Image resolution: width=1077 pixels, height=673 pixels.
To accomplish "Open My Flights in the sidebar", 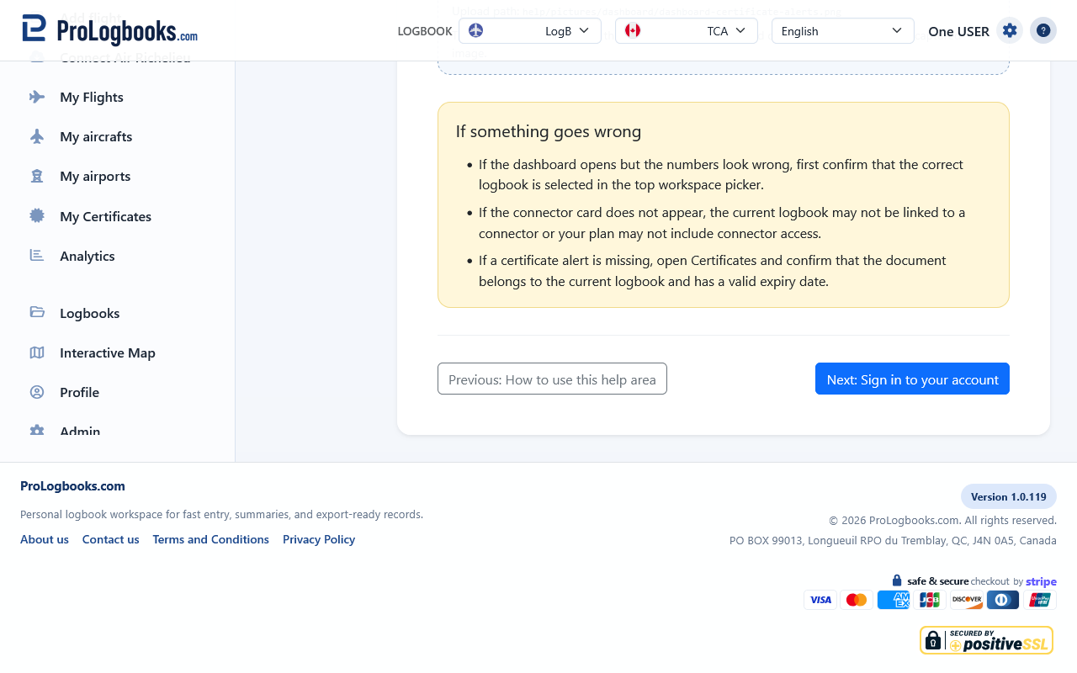I will pyautogui.click(x=92, y=97).
